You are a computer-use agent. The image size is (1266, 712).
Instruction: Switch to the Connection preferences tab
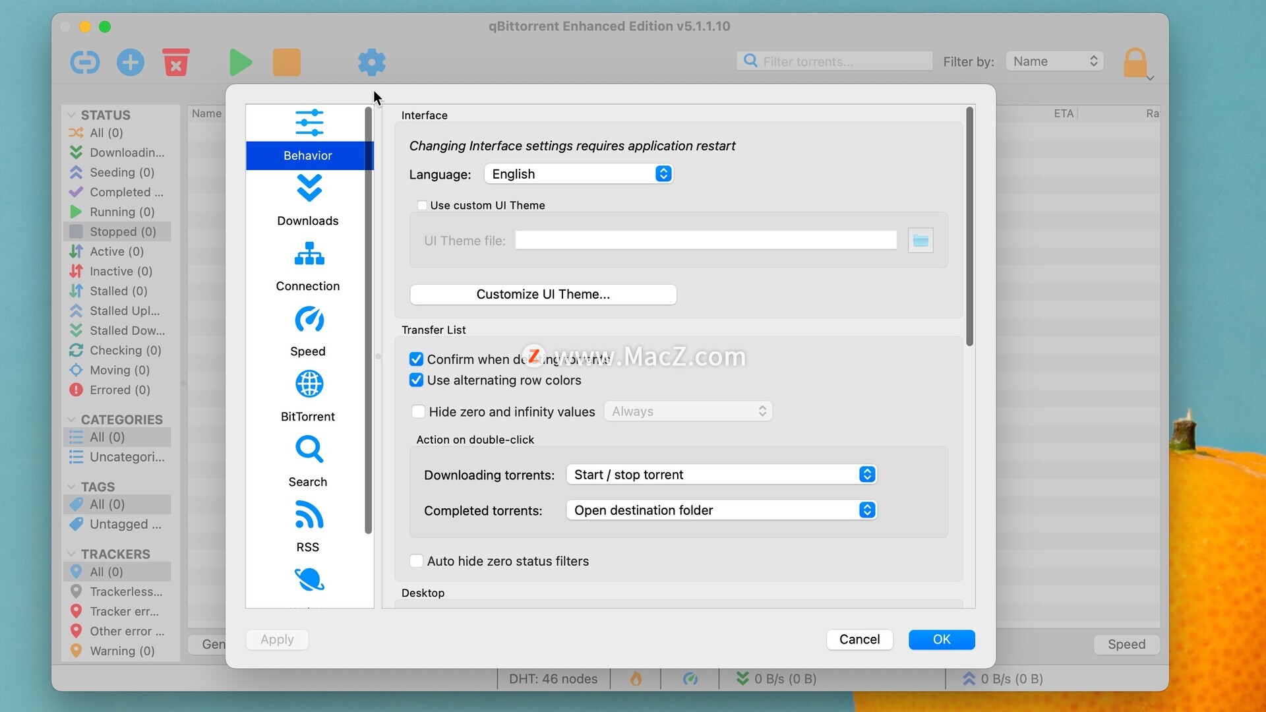point(307,286)
